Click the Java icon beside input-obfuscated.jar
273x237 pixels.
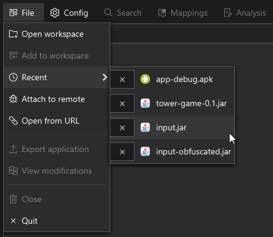coord(145,151)
